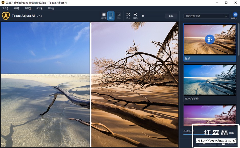The width and height of the screenshot is (240, 148).
Task: Click adjustment sliders icon on 友好 preset
Action: (210, 39)
